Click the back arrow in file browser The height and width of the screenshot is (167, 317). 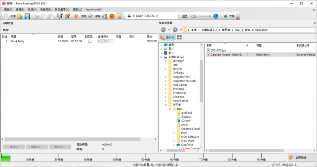(x=163, y=30)
